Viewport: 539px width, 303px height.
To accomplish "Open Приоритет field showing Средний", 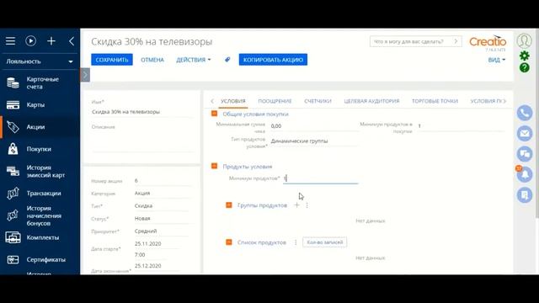I will (162, 231).
